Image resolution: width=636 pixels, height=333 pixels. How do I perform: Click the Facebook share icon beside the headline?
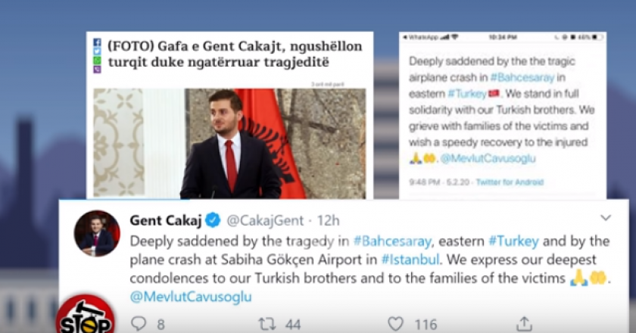[x=97, y=42]
